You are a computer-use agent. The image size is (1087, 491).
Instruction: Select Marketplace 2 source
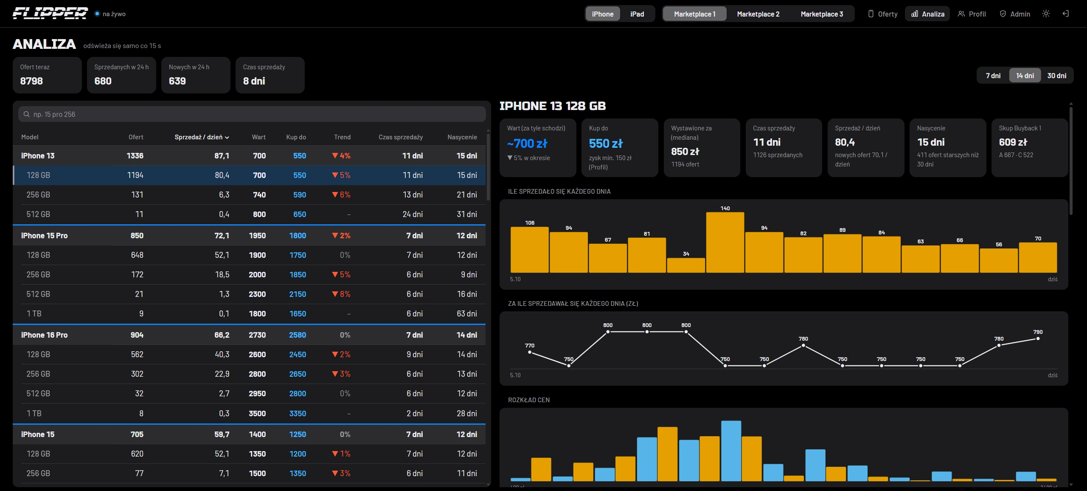click(758, 14)
